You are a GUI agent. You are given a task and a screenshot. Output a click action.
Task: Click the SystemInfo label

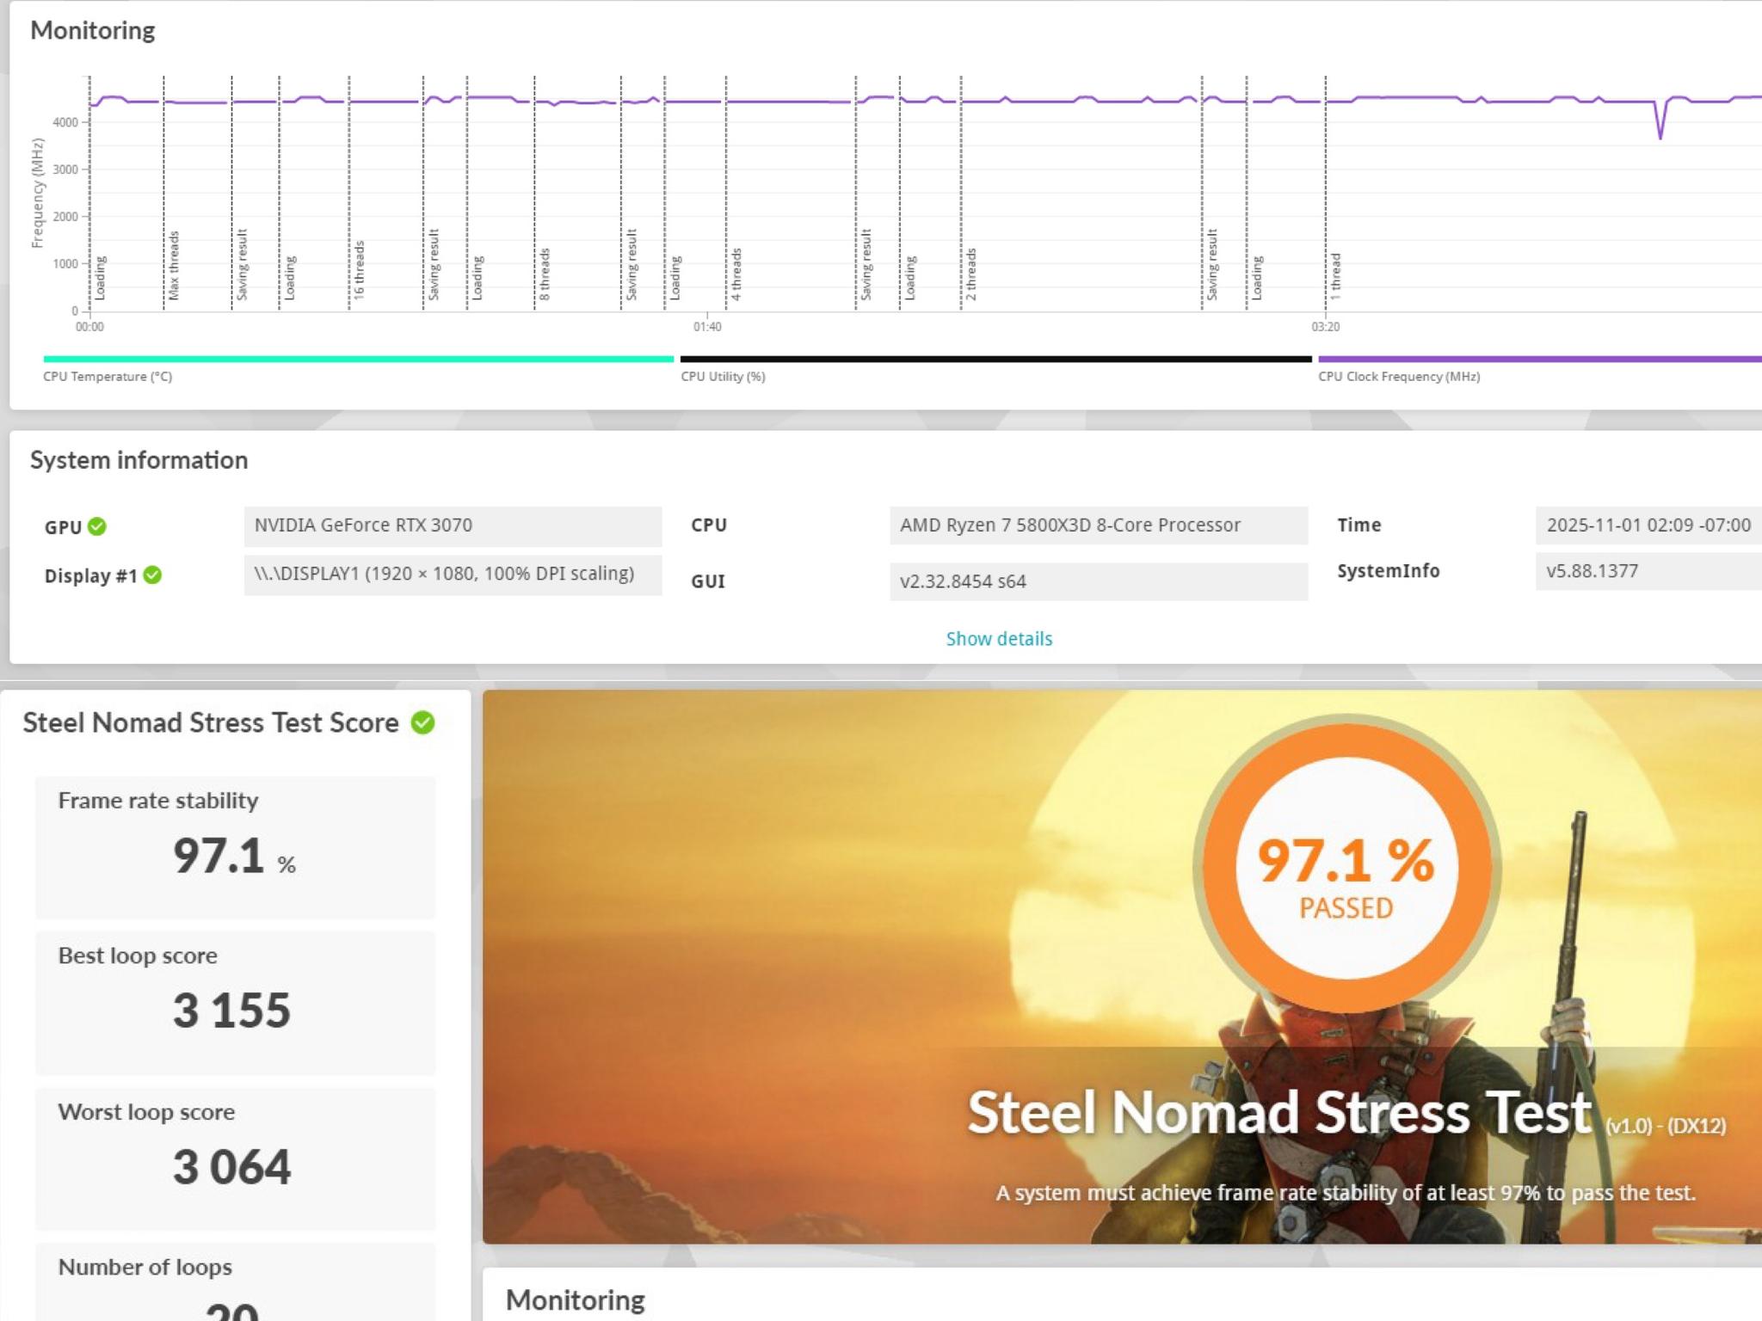1388,571
